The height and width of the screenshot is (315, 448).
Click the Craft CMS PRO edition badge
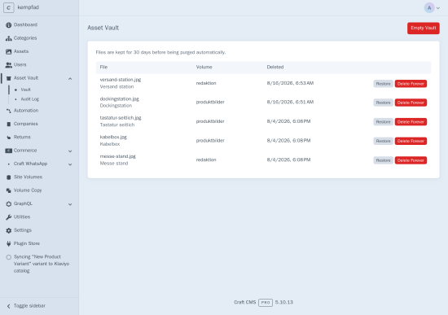click(x=266, y=303)
